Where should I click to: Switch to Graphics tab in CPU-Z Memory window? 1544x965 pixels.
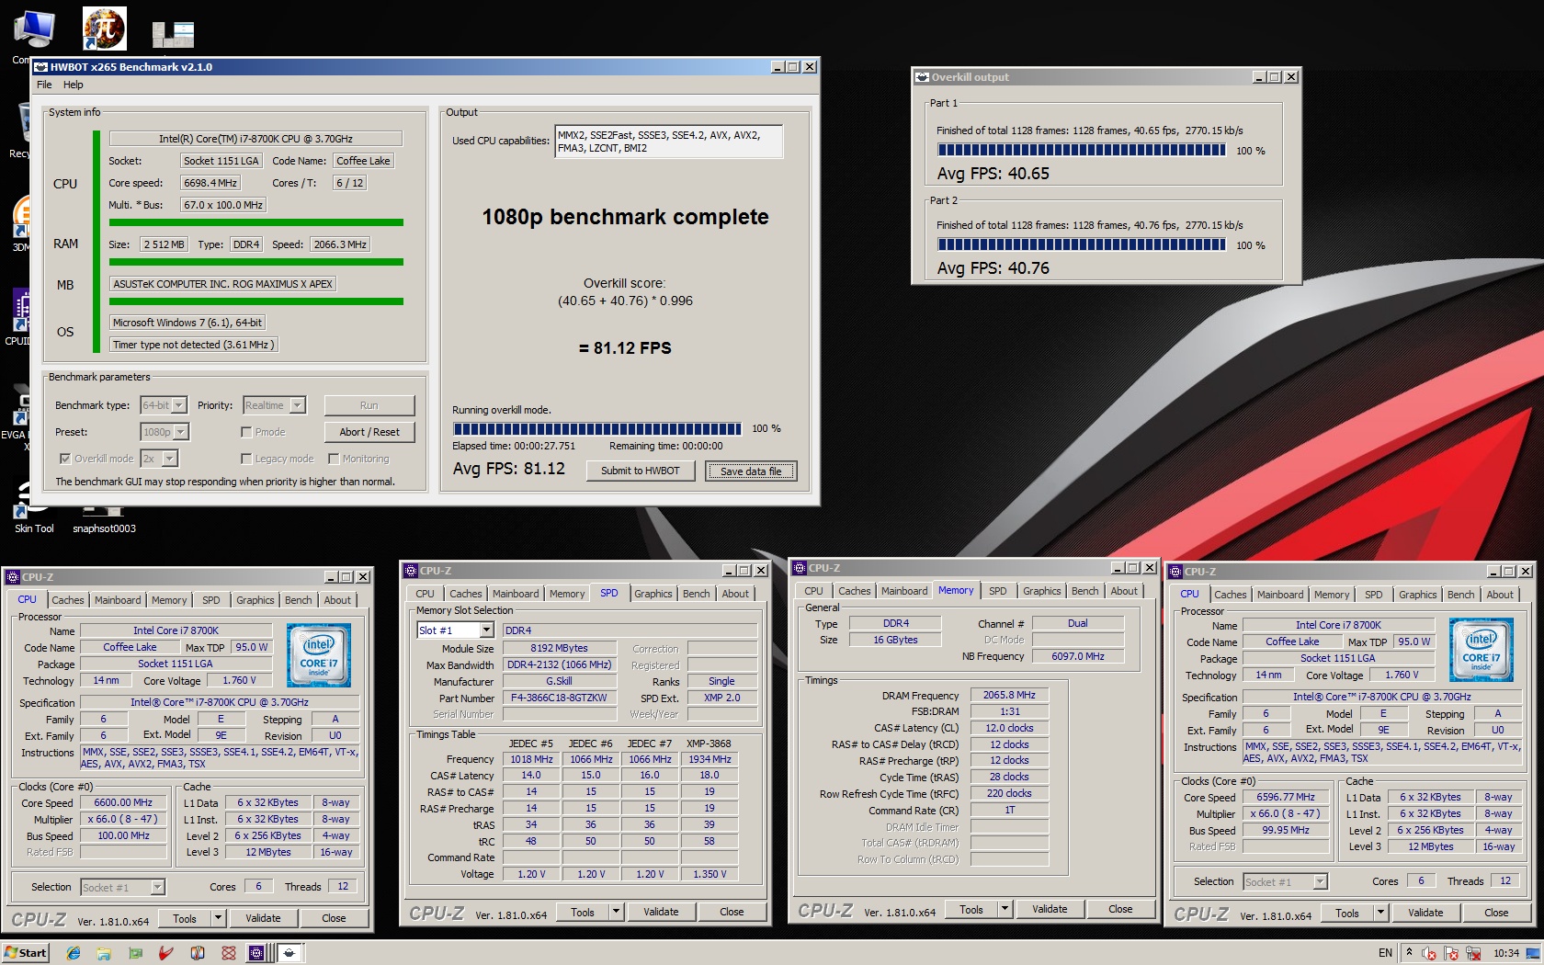(1042, 591)
